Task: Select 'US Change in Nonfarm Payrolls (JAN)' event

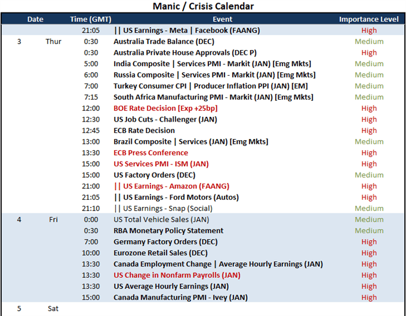Action: pyautogui.click(x=177, y=275)
